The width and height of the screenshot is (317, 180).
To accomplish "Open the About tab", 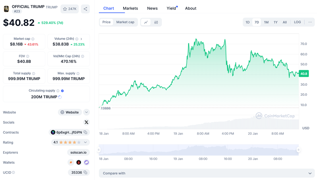I will point(191,8).
